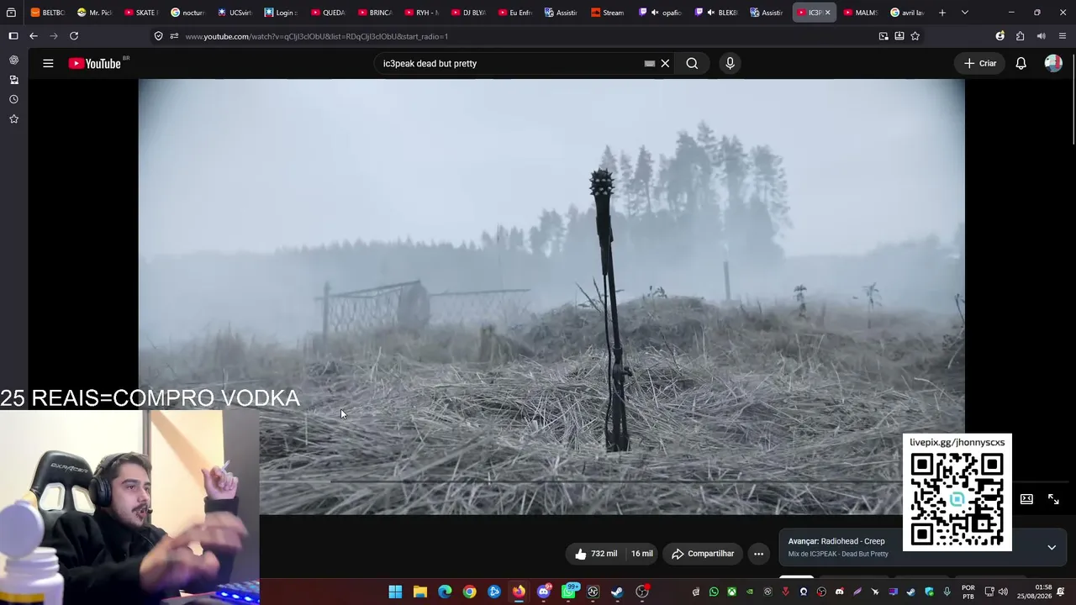Viewport: 1076px width, 605px height.
Task: Expand the list of all tabs
Action: pos(964,13)
